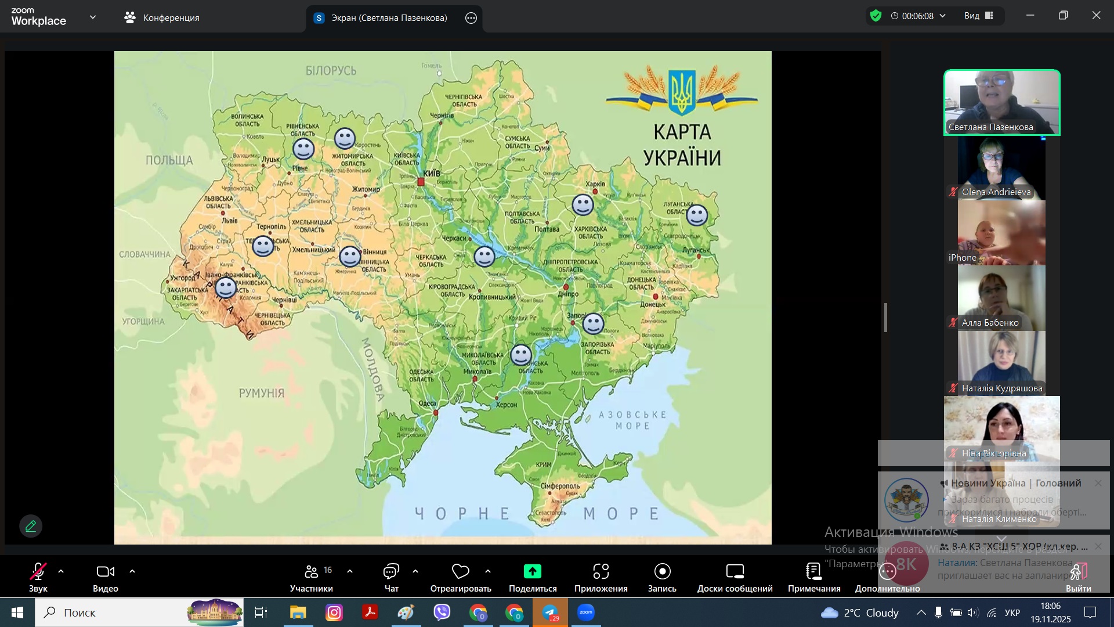This screenshot has height=627, width=1114.
Task: Toggle the Video camera on
Action: pos(105,572)
